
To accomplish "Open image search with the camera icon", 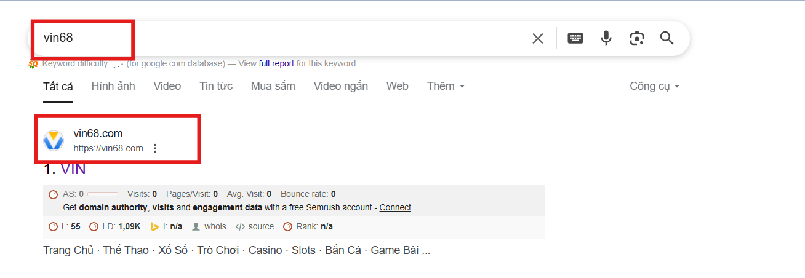I will 636,38.
